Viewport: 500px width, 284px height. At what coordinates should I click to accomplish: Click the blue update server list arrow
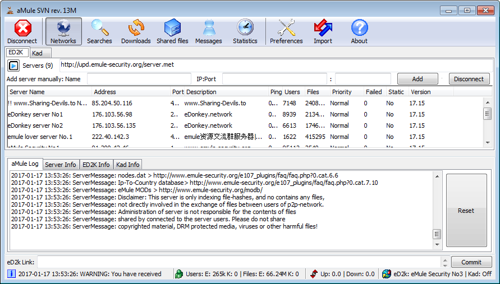point(13,66)
